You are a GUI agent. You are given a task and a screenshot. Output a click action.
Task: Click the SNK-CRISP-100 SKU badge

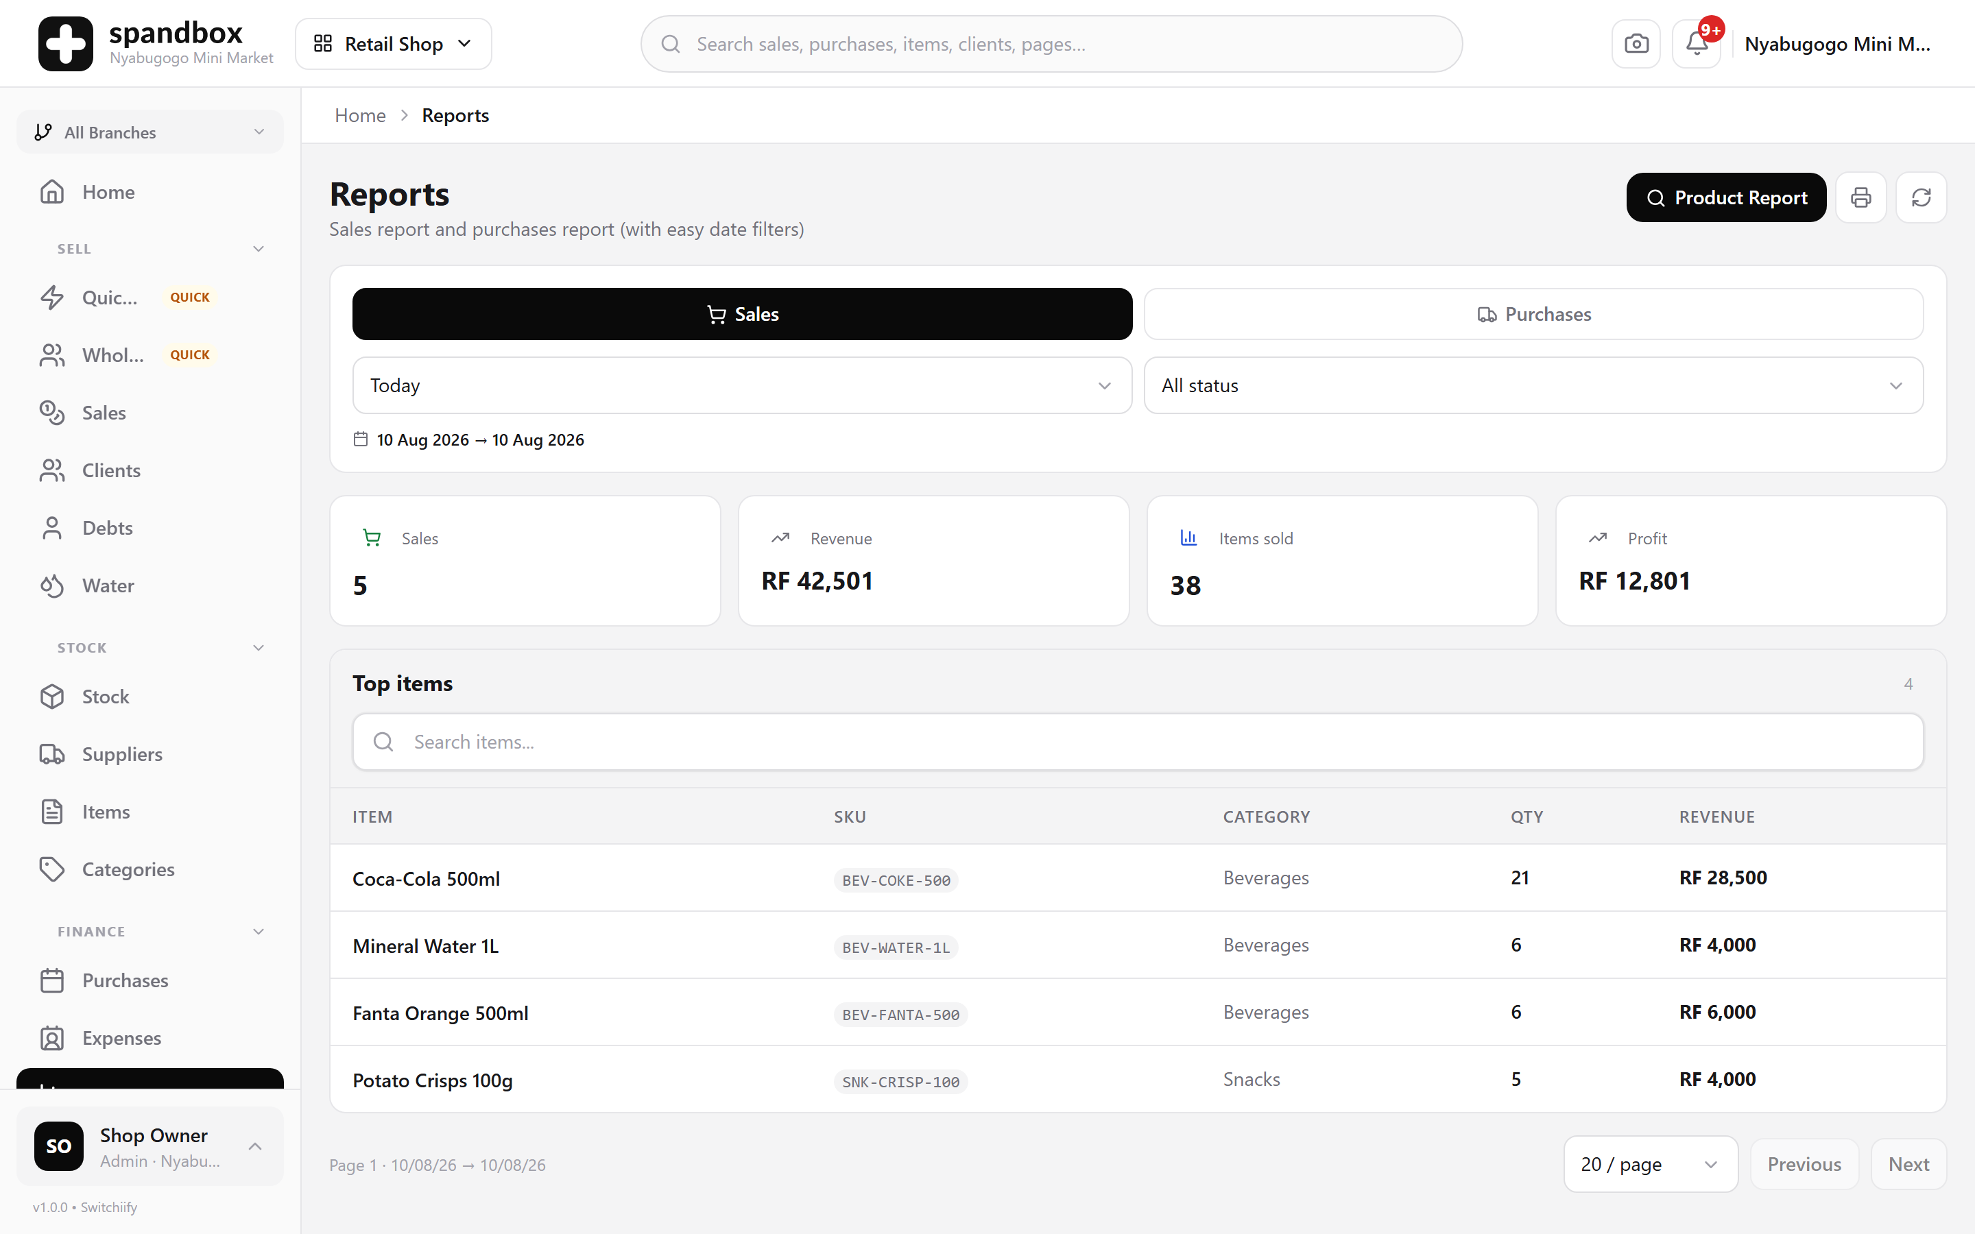[900, 1081]
